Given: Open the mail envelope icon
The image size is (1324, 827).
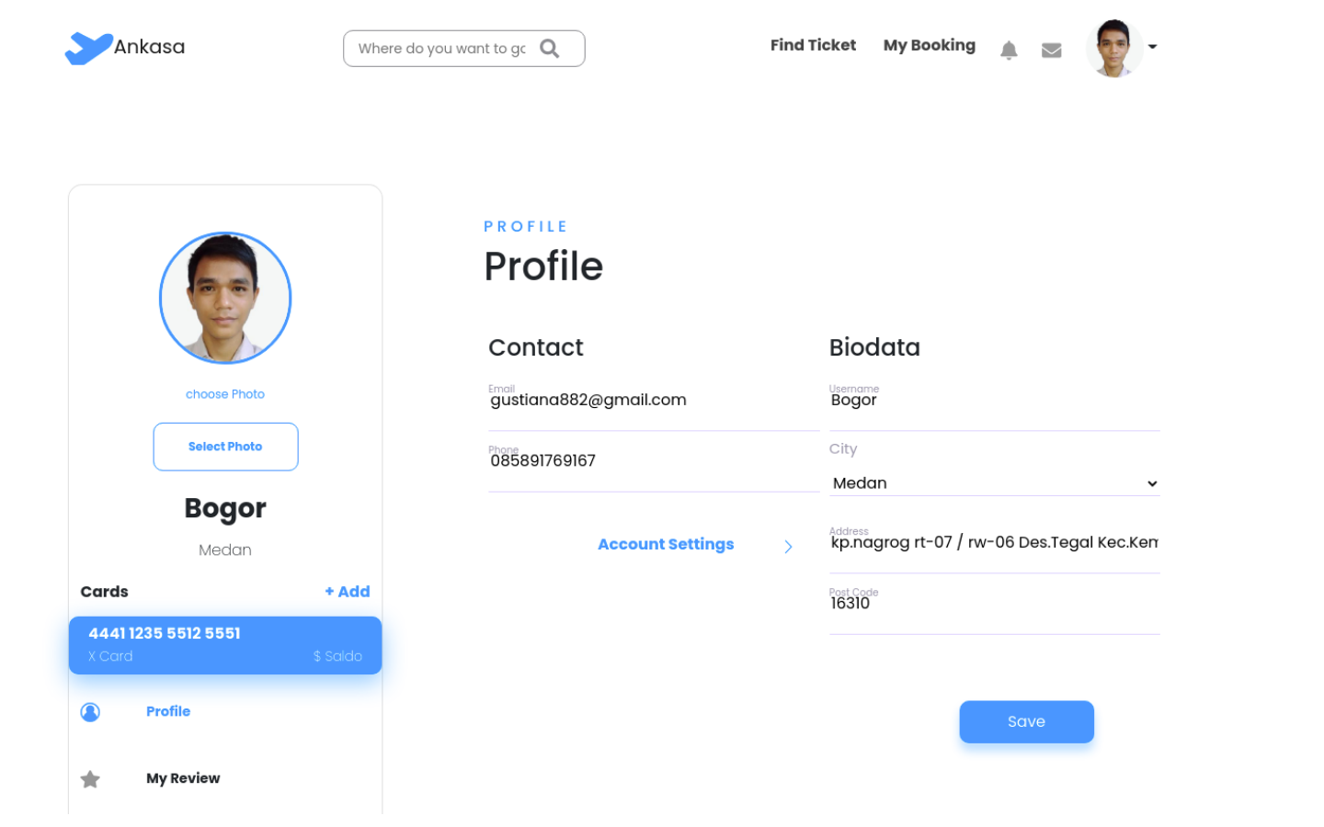Looking at the screenshot, I should pyautogui.click(x=1052, y=51).
